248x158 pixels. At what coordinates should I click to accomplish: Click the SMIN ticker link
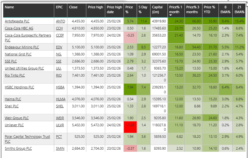point(60,148)
